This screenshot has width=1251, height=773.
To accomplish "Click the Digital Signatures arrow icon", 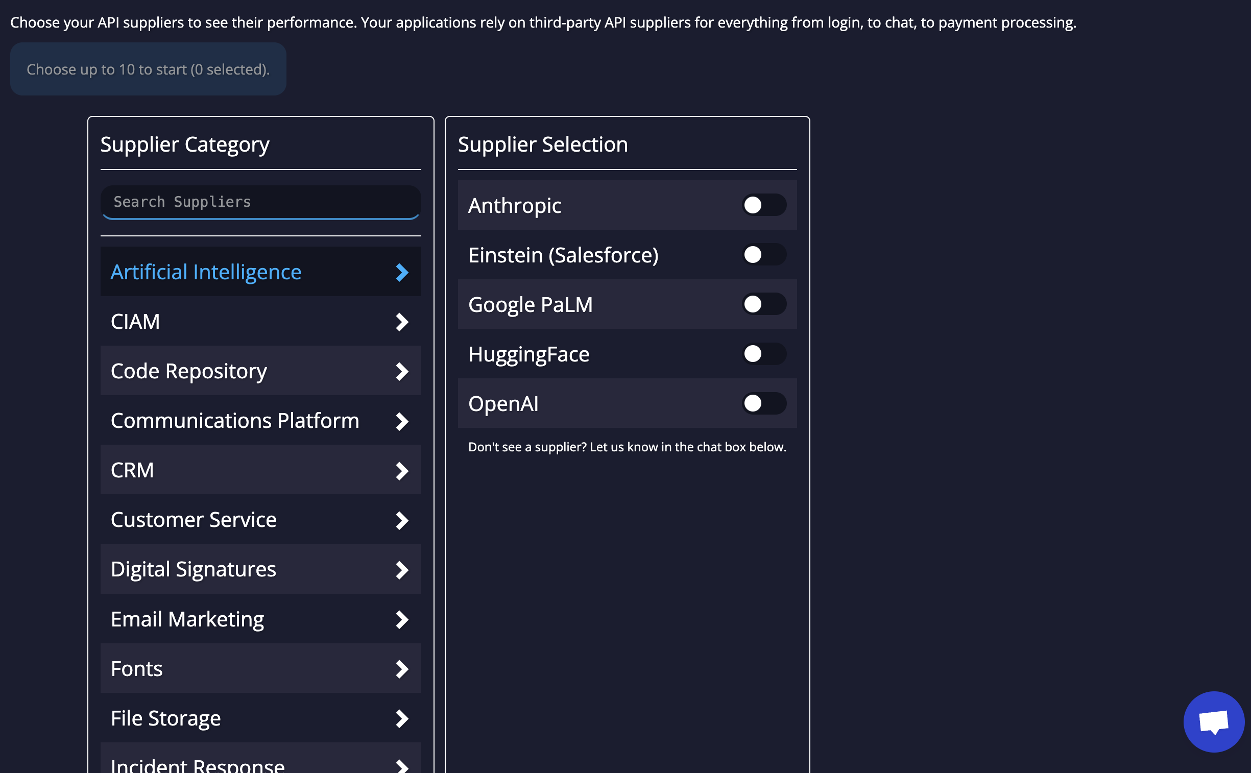I will (402, 570).
